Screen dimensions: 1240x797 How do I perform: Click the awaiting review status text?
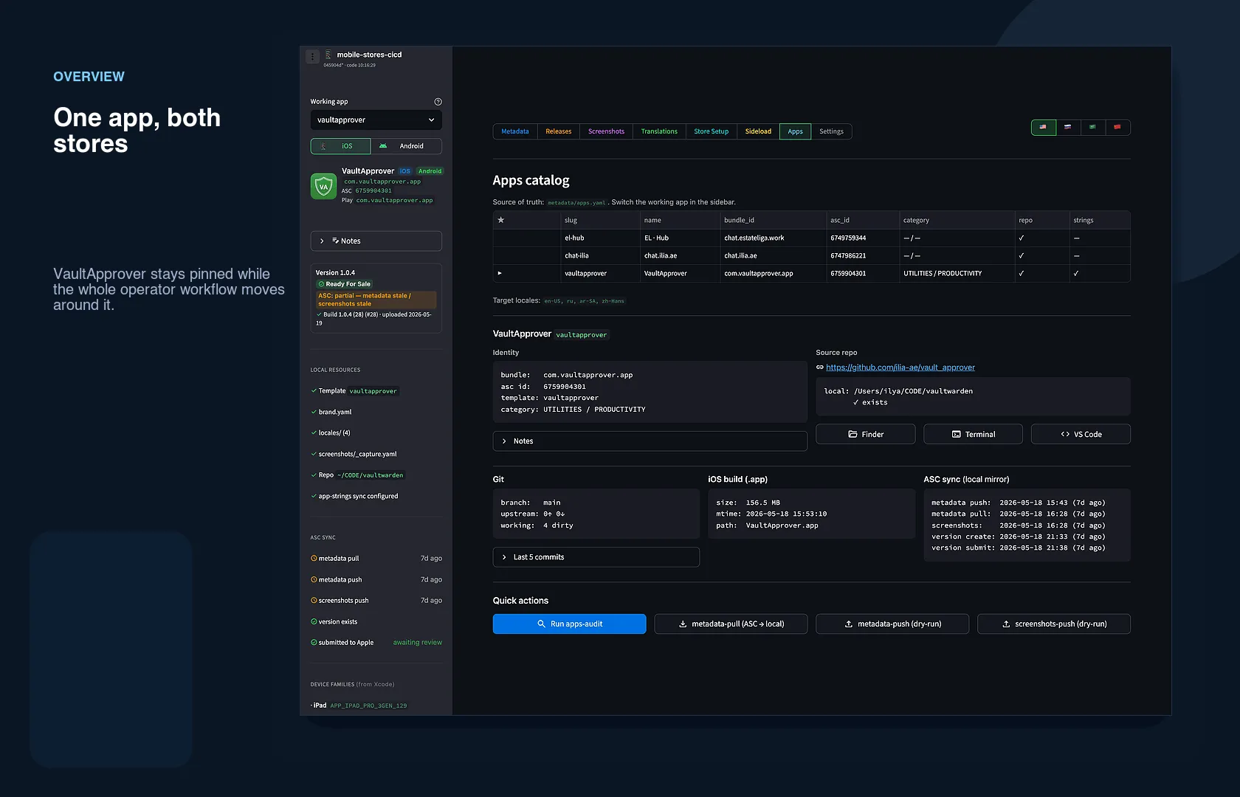417,643
